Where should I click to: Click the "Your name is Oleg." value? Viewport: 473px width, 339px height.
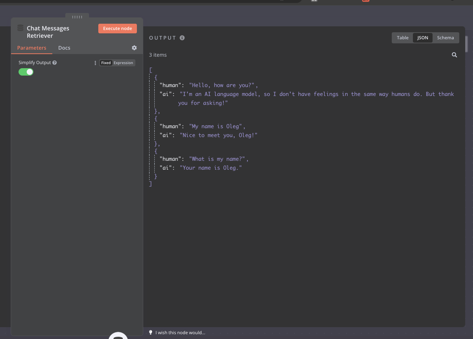point(211,168)
